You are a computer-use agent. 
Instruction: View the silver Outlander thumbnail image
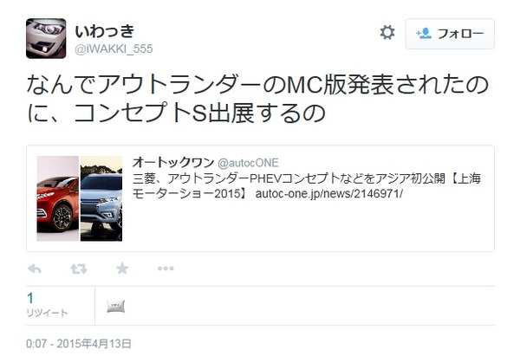[101, 198]
